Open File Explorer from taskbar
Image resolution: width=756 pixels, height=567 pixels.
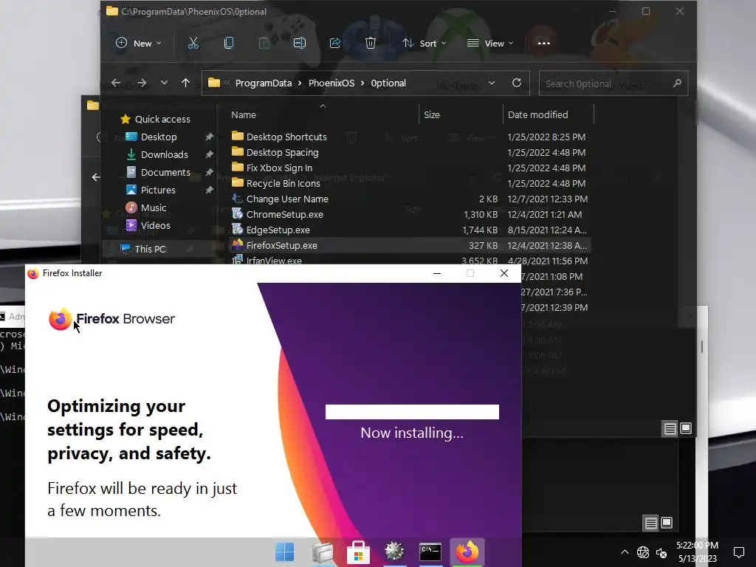point(322,552)
